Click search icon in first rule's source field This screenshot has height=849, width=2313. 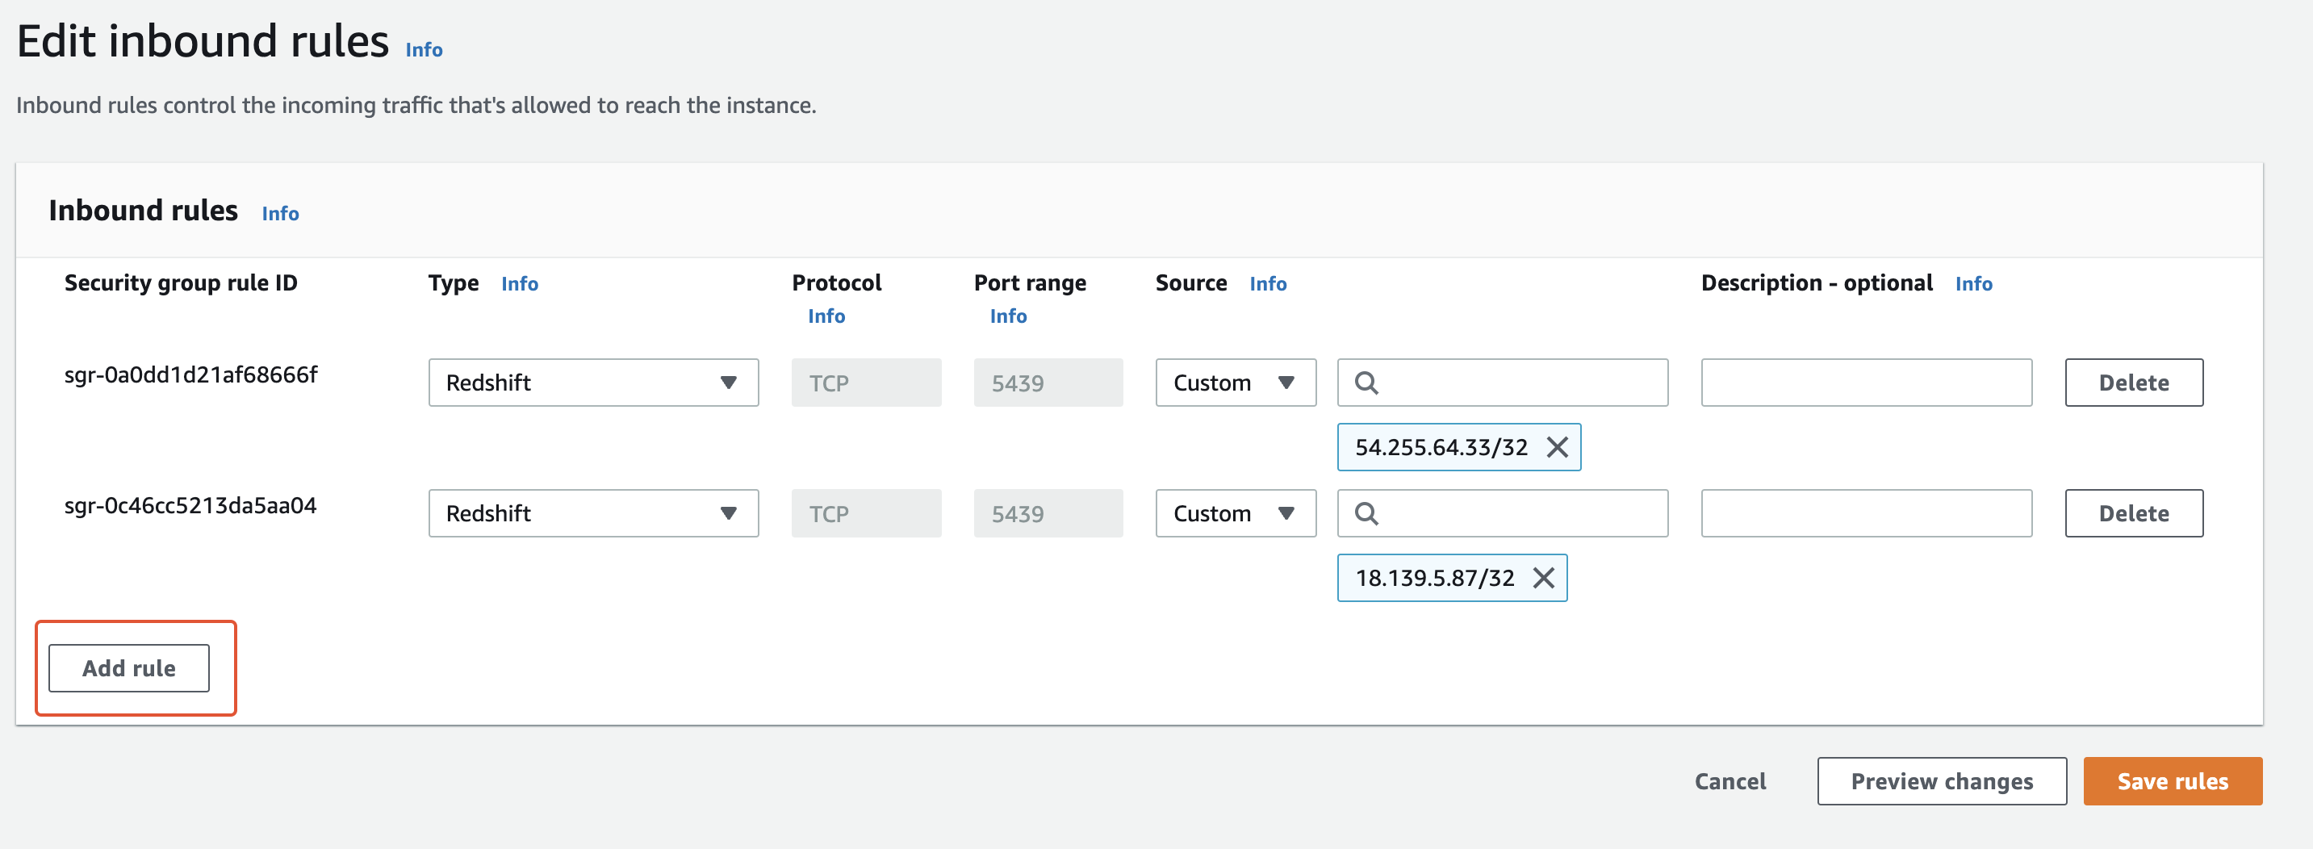[x=1366, y=383]
